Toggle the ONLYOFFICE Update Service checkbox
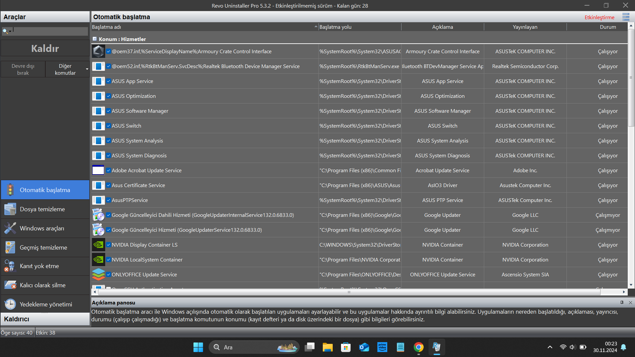This screenshot has height=357, width=635. pyautogui.click(x=108, y=275)
